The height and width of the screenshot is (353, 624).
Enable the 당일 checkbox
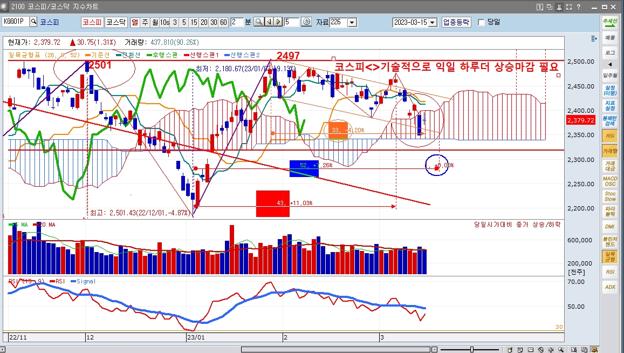pos(481,22)
